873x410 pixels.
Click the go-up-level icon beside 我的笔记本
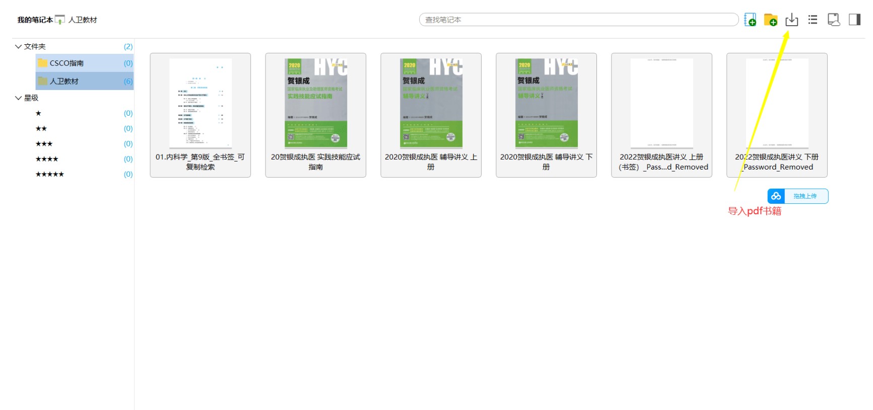coord(60,20)
